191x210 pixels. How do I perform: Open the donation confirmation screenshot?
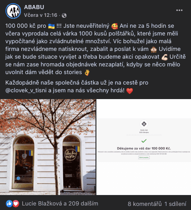tap(144, 147)
